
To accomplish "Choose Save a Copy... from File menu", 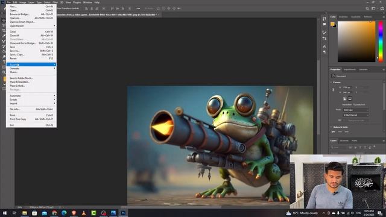I will tap(31, 55).
